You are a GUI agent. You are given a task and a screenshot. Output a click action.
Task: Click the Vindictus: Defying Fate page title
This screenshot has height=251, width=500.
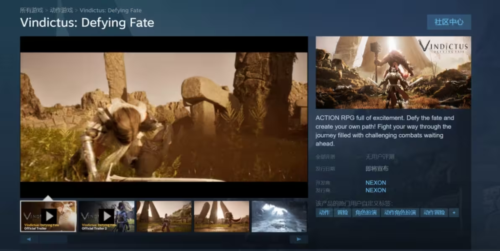tap(87, 22)
